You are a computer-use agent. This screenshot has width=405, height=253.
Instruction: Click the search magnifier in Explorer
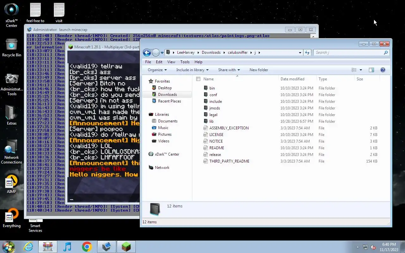coord(386,52)
